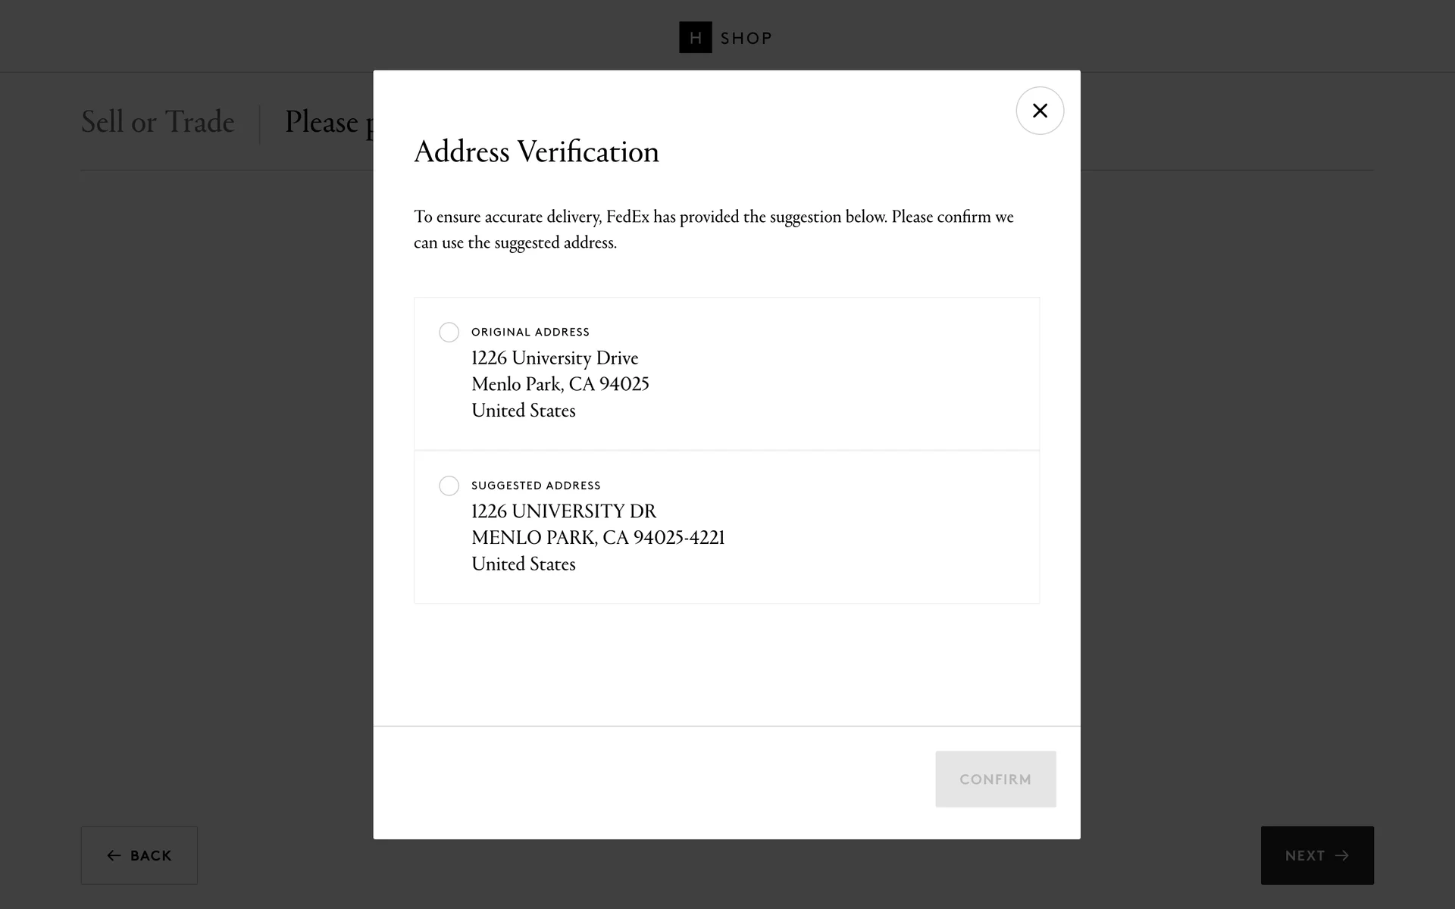Click the partially hidden Please heading
1455x909 pixels.
point(322,123)
